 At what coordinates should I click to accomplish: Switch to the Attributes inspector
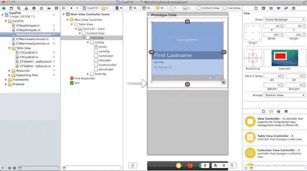[x=278, y=8]
